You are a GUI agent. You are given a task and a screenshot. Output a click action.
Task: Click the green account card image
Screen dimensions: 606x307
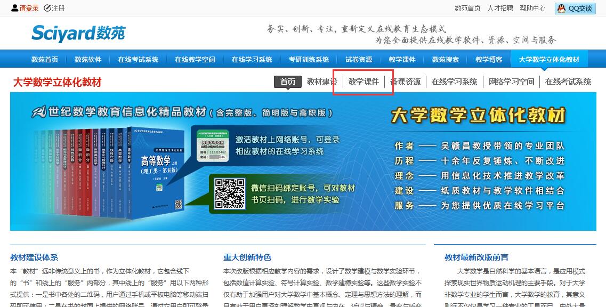click(x=213, y=145)
